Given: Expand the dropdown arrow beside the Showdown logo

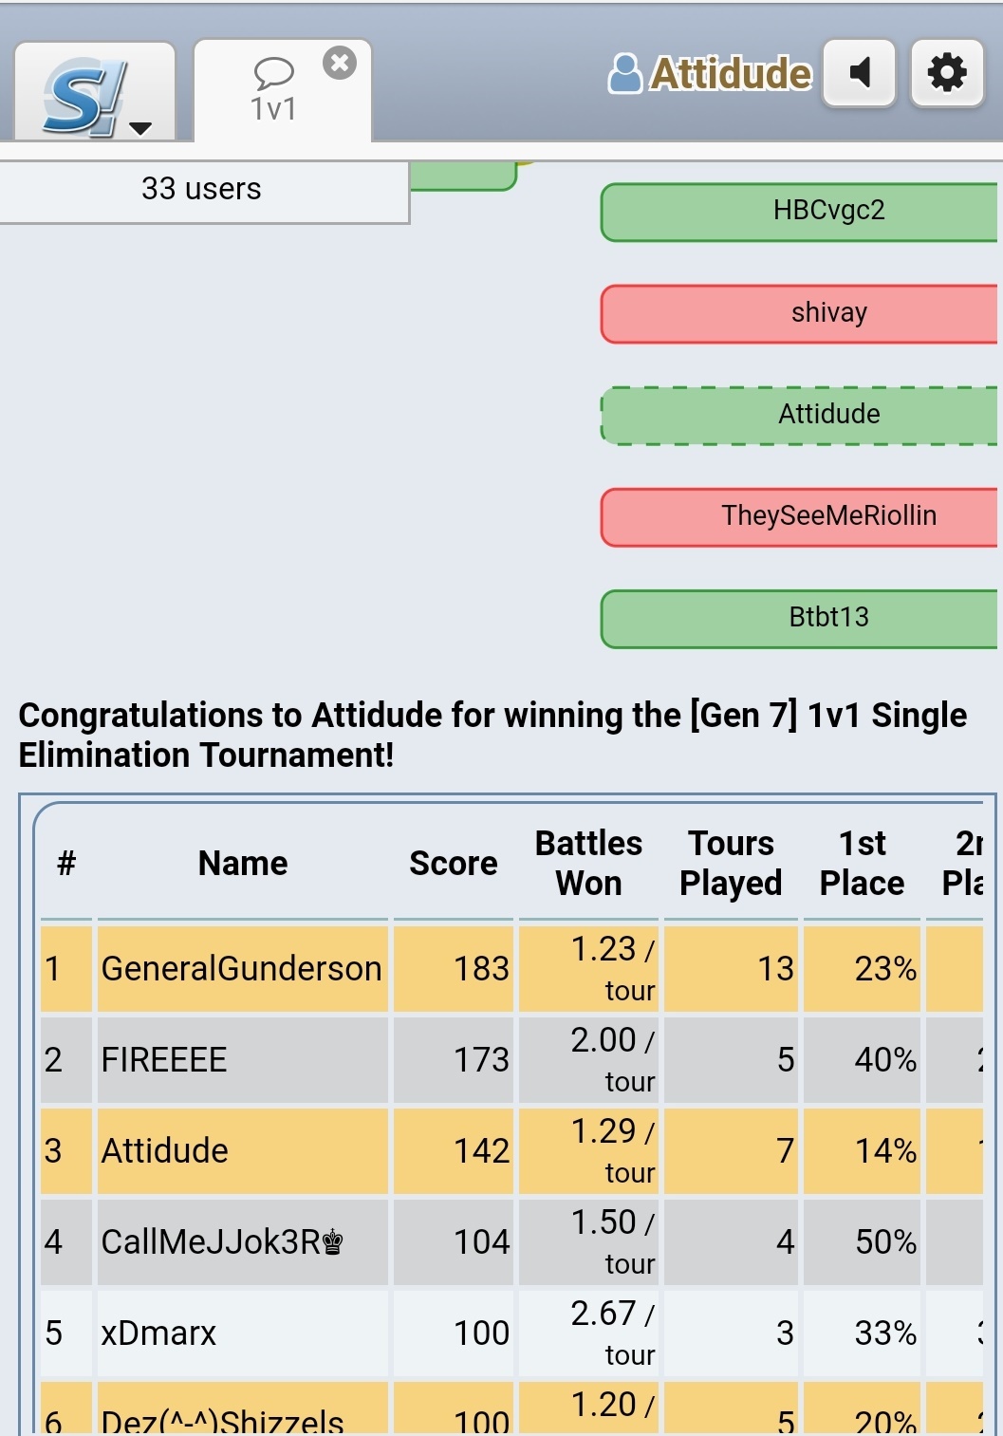Looking at the screenshot, I should 140,128.
